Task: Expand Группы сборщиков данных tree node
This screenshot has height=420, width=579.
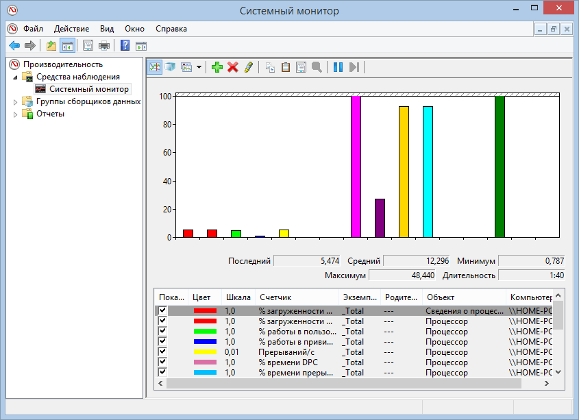Action: pos(16,101)
